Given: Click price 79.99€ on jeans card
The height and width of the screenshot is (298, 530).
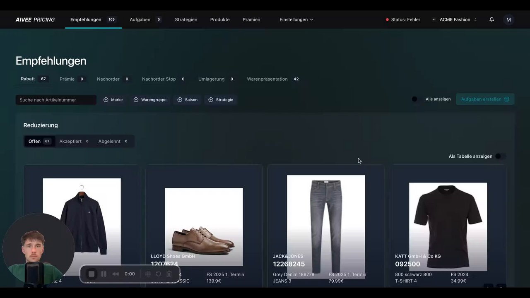Looking at the screenshot, I should point(336,281).
